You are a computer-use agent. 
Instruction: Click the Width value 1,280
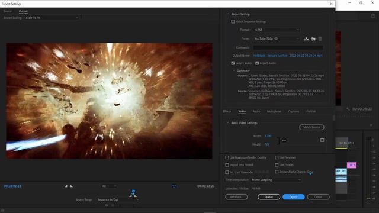268,136
